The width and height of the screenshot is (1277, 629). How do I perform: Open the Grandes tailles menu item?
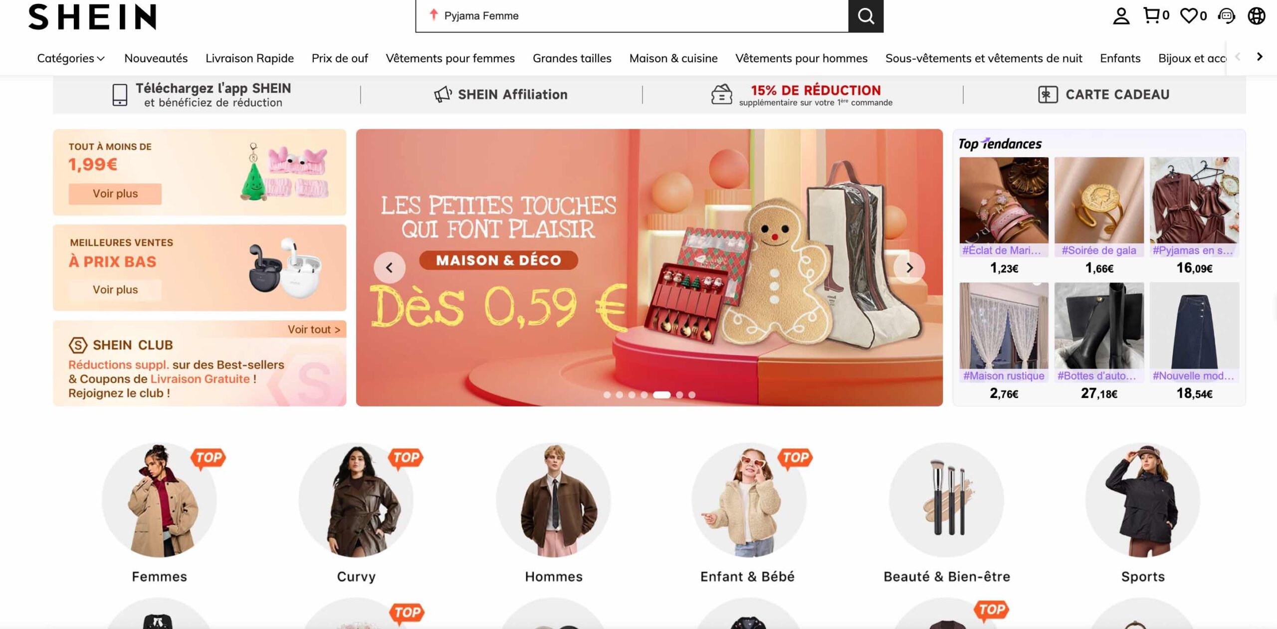click(x=572, y=58)
